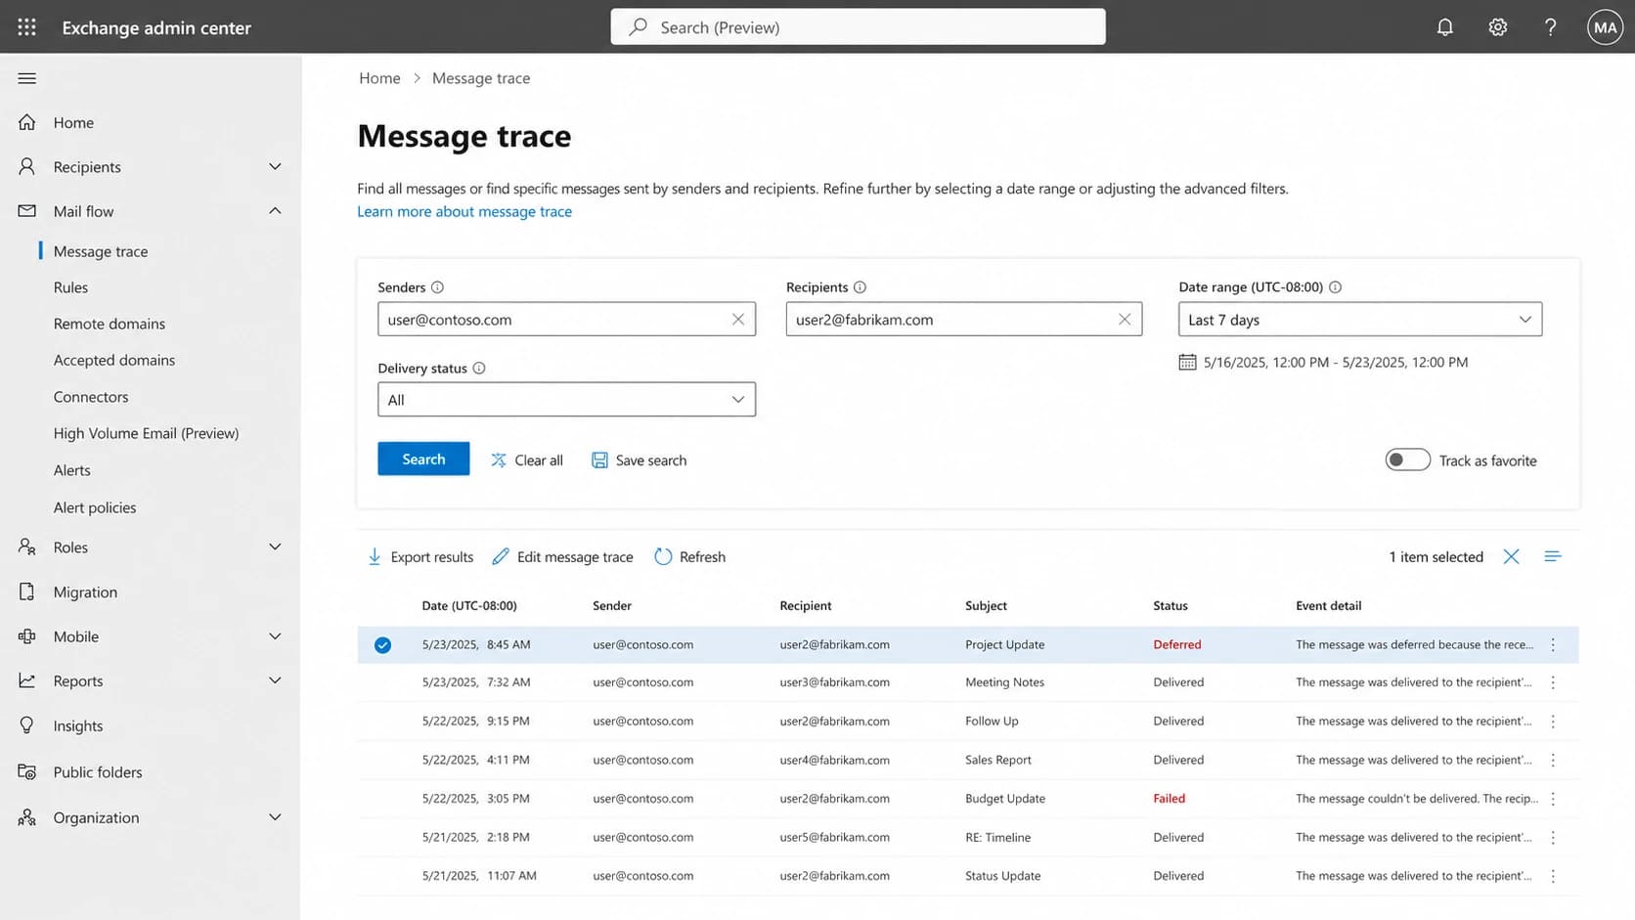Expand the Mobile navigation section

point(275,636)
